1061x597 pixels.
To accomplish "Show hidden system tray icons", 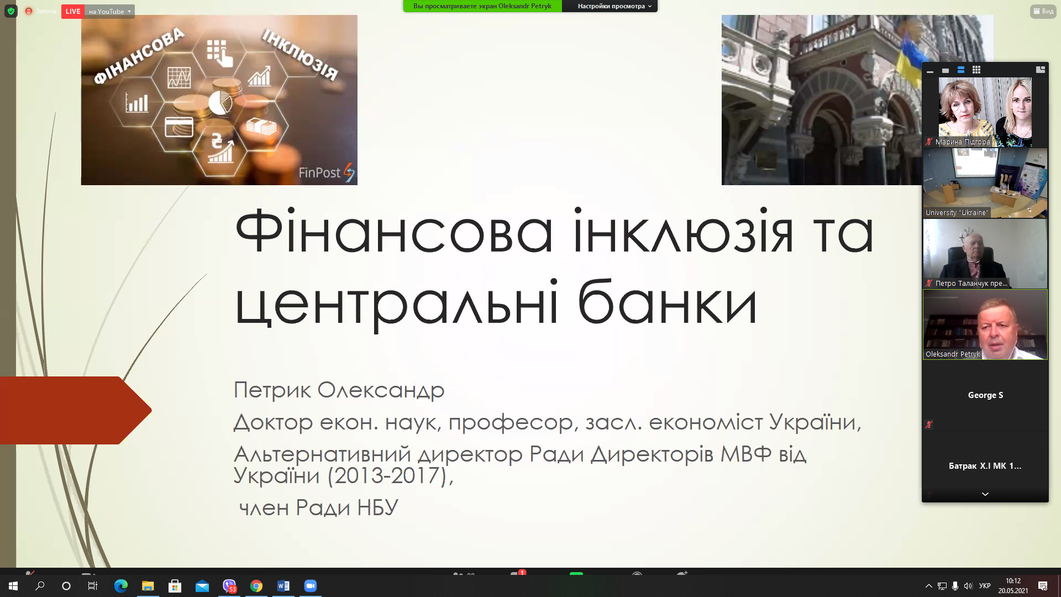I will 928,586.
